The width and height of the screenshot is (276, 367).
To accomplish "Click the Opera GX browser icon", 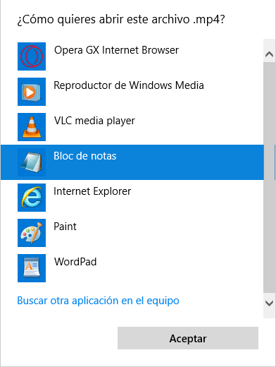I will [x=32, y=56].
